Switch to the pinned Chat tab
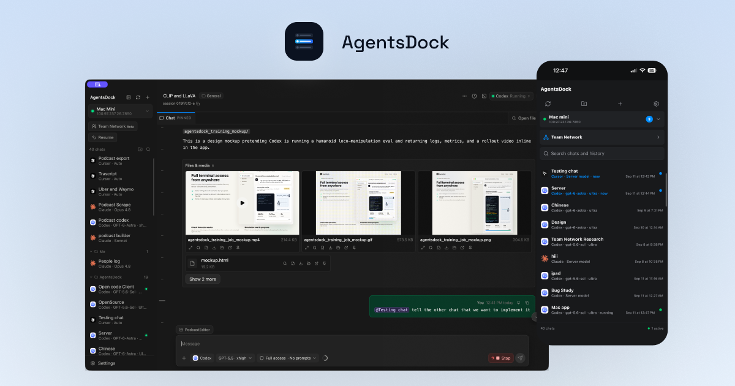The image size is (735, 386). (x=176, y=118)
